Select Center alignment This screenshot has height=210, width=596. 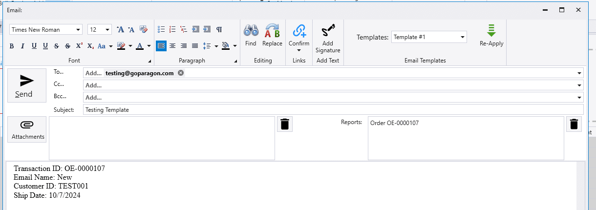[x=172, y=46]
